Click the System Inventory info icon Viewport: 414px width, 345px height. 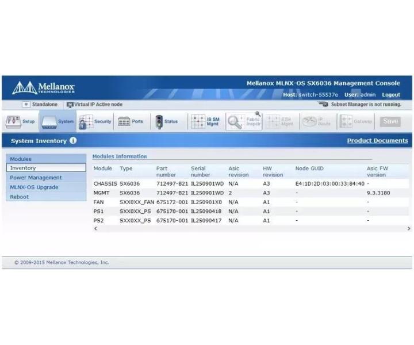click(73, 140)
